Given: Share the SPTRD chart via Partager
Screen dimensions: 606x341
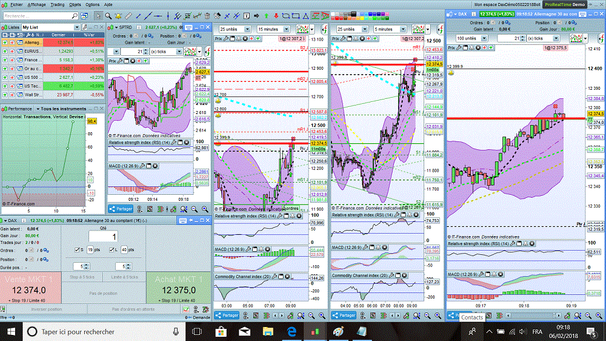Looking at the screenshot, I should [121, 209].
